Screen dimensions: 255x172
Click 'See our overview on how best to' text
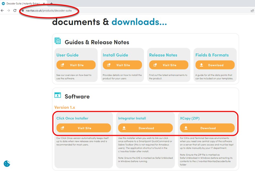74,75
